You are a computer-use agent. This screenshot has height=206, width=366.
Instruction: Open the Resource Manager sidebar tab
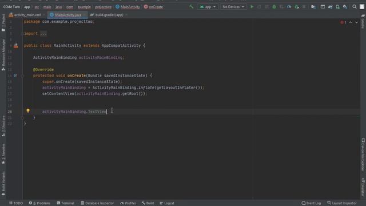pyautogui.click(x=3, y=54)
